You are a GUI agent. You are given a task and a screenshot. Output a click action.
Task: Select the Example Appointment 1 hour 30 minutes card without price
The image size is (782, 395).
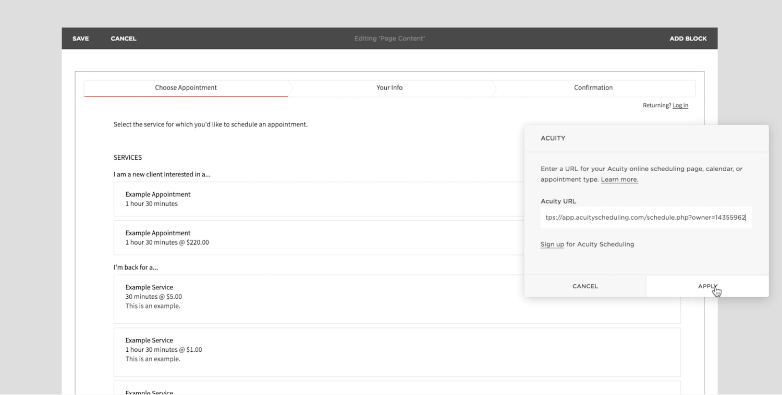tap(319, 199)
